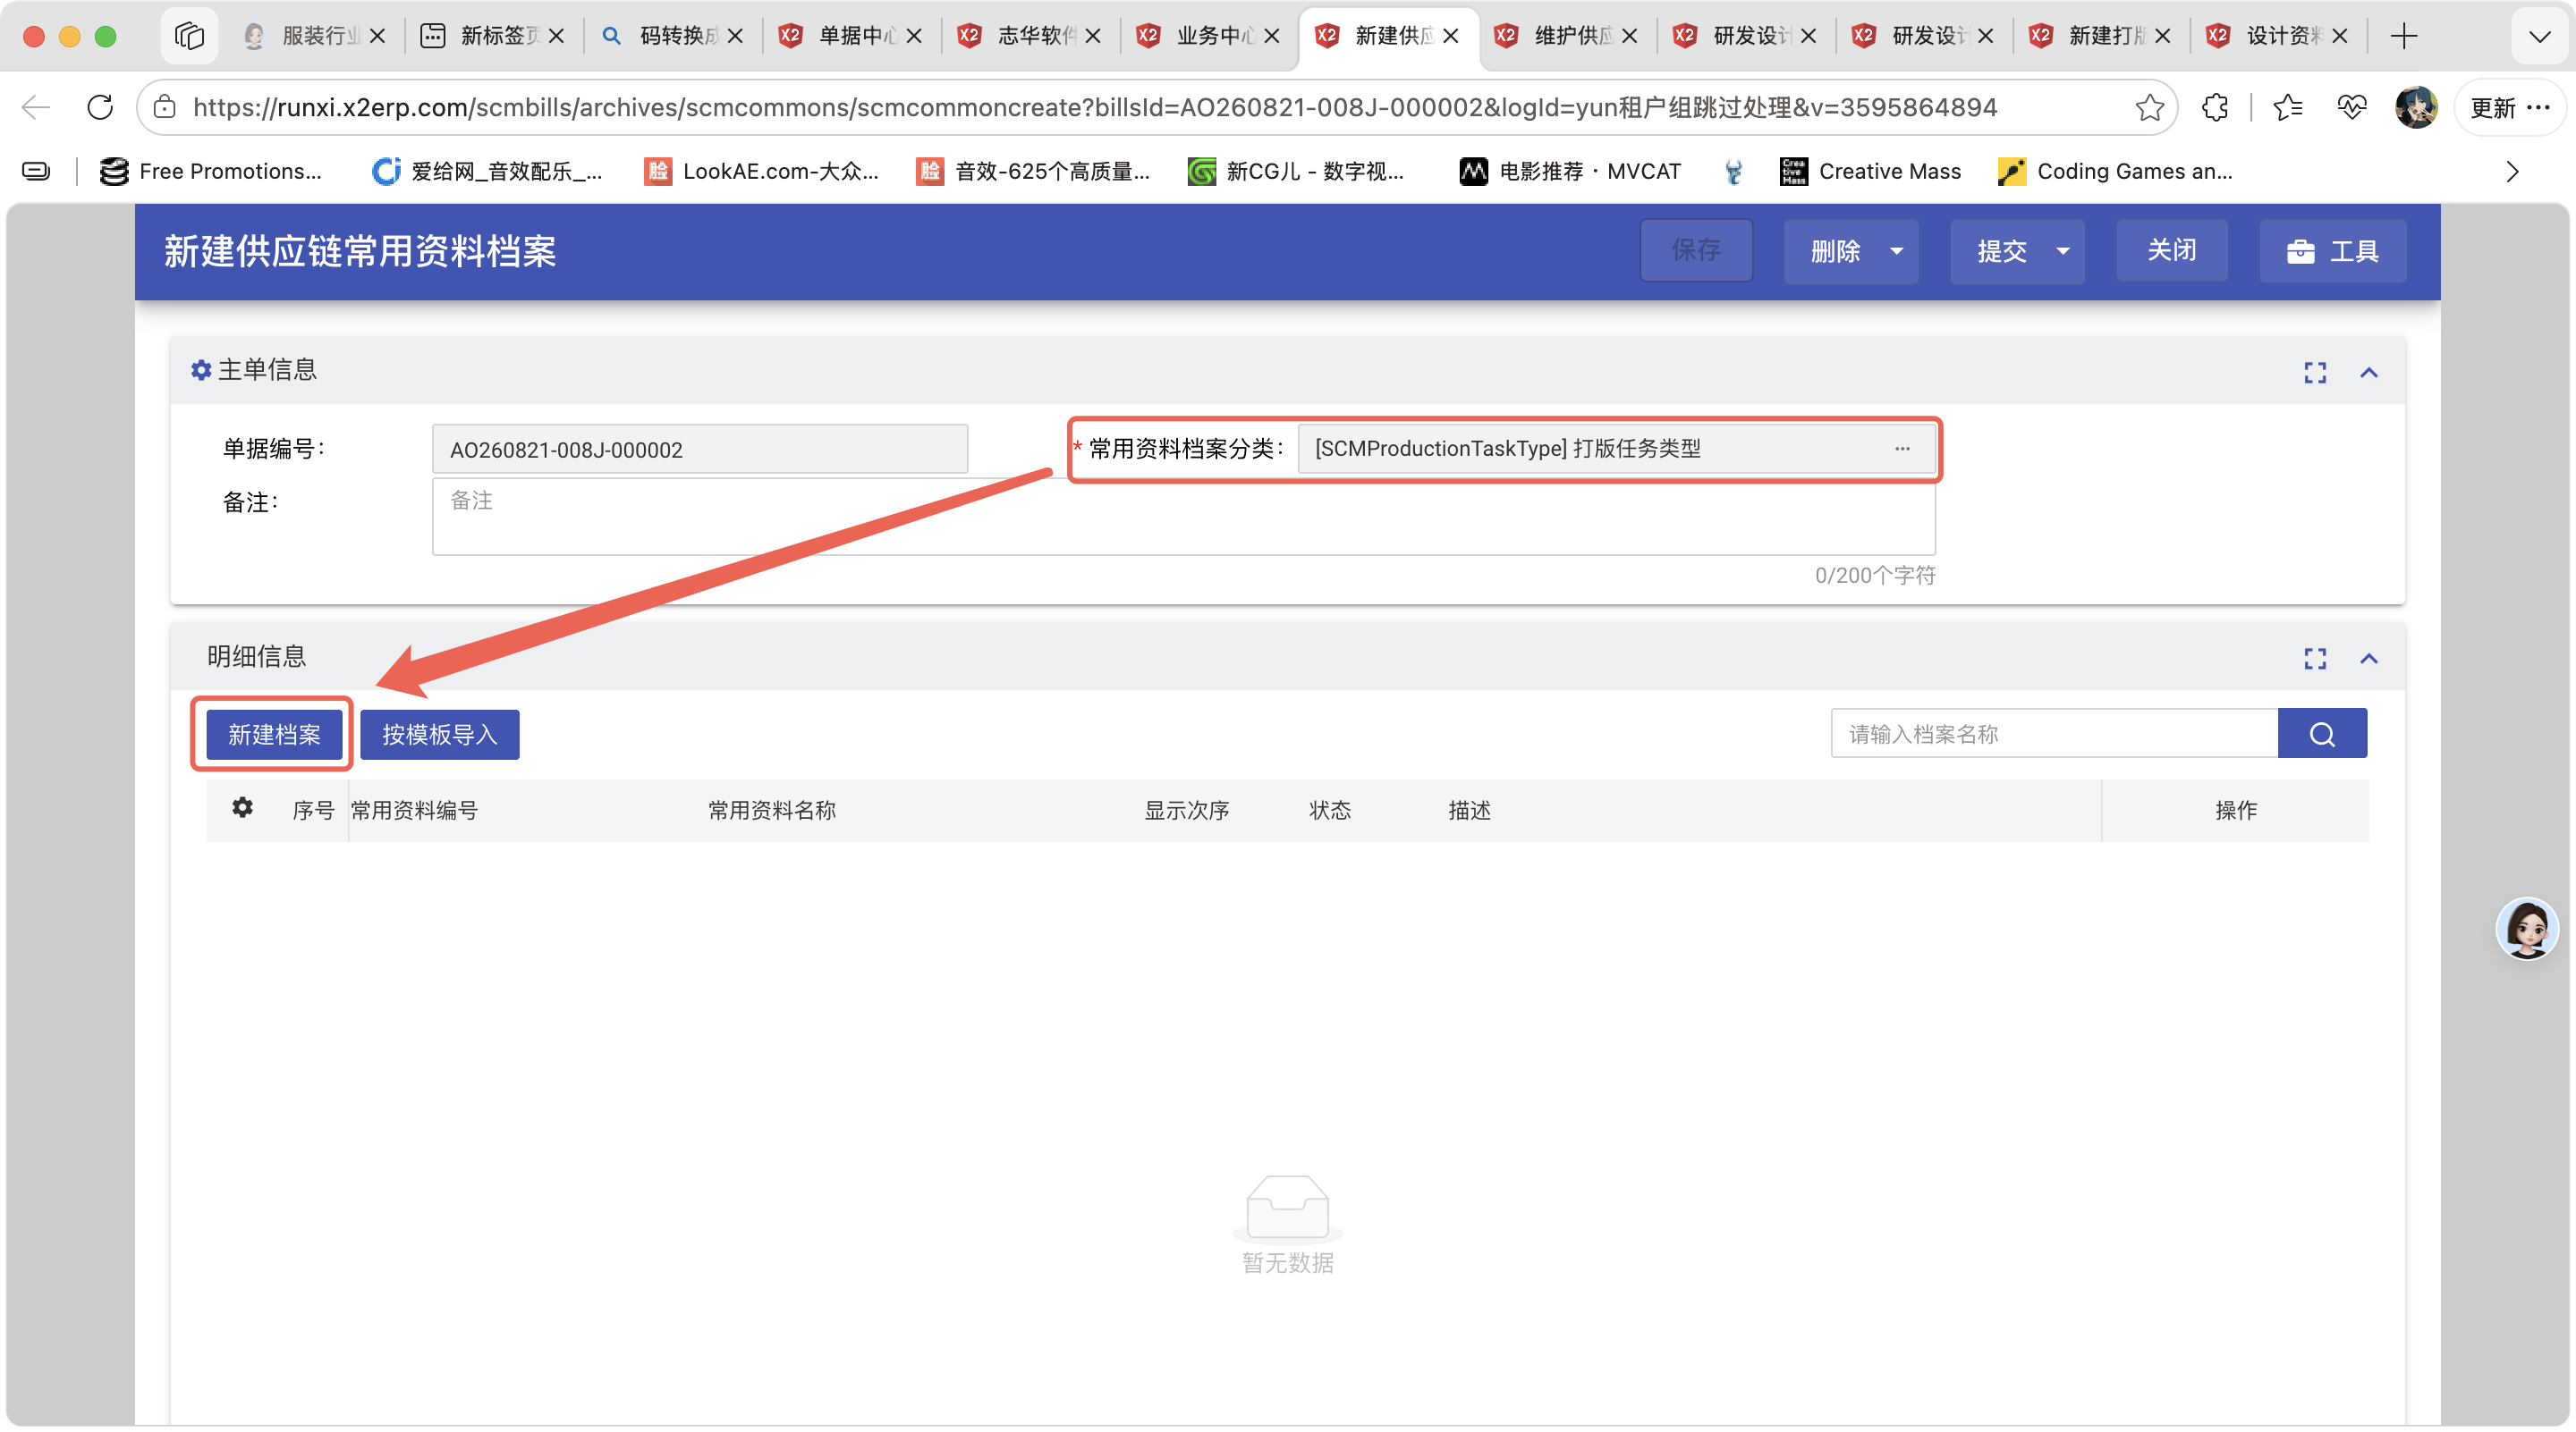Close the 新建供应 tab
The height and width of the screenshot is (1432, 2576).
coord(1451,36)
